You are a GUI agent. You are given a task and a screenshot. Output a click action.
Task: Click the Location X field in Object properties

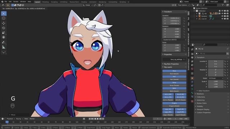pos(216,61)
